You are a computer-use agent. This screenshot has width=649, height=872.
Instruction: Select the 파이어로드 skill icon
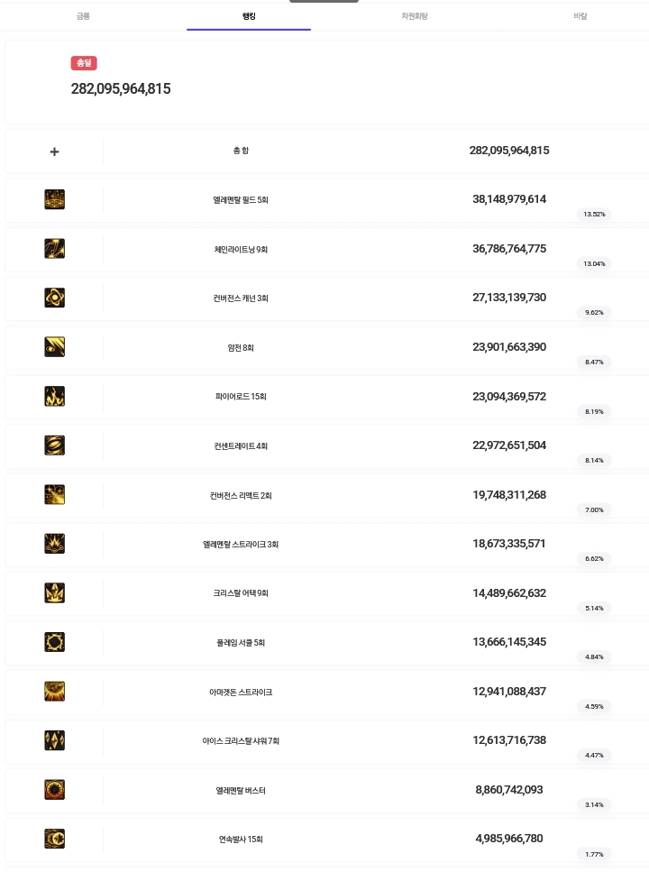(54, 396)
